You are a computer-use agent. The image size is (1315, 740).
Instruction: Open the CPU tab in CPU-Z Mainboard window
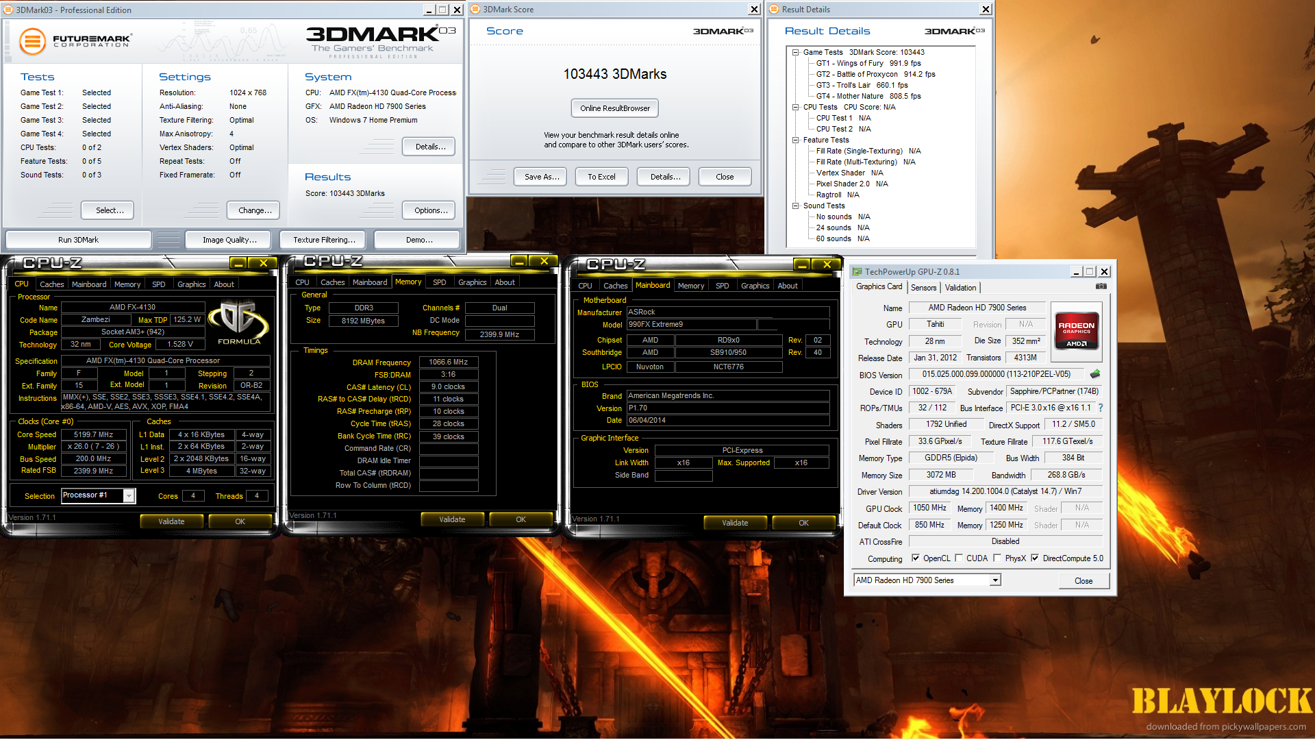[585, 286]
